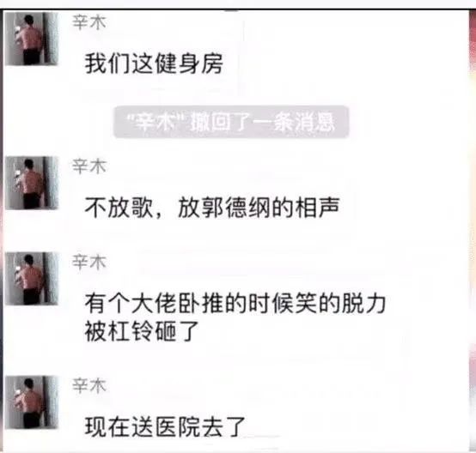Click the "辛木"撤回了一条消息 recall notice
Image resolution: width=476 pixels, height=453 pixels.
231,122
